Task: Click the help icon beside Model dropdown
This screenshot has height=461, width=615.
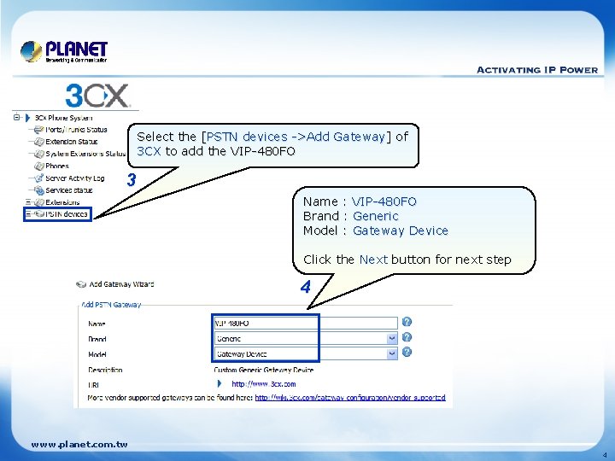Action: [x=407, y=352]
